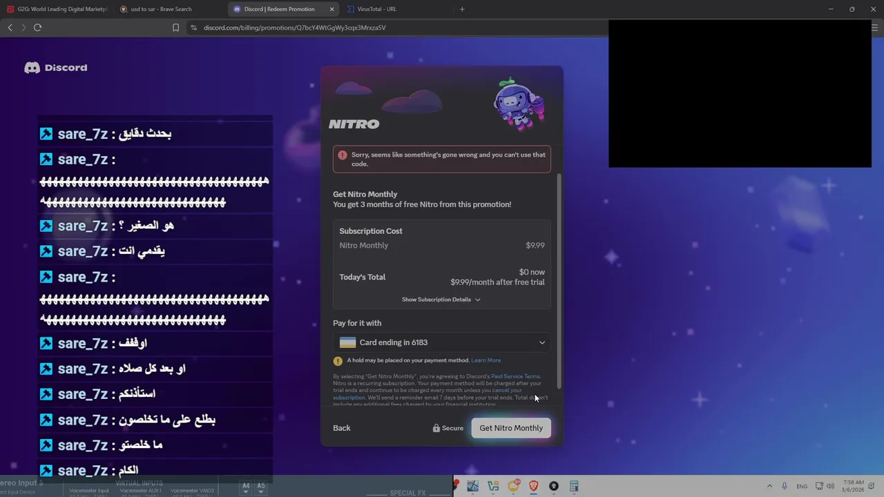Click the $9.99 Nitro Monthly price
The width and height of the screenshot is (884, 497).
pyautogui.click(x=535, y=245)
